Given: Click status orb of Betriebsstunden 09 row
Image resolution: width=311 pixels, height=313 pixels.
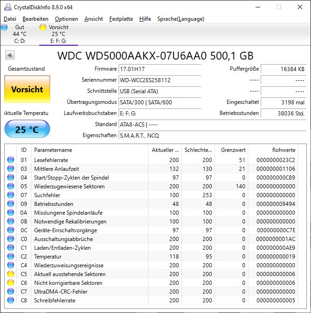Looking at the screenshot, I should [x=11, y=204].
